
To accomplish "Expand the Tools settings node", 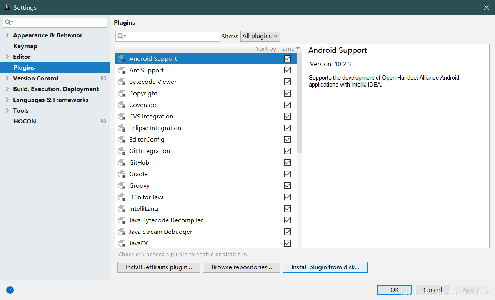I will (x=7, y=111).
